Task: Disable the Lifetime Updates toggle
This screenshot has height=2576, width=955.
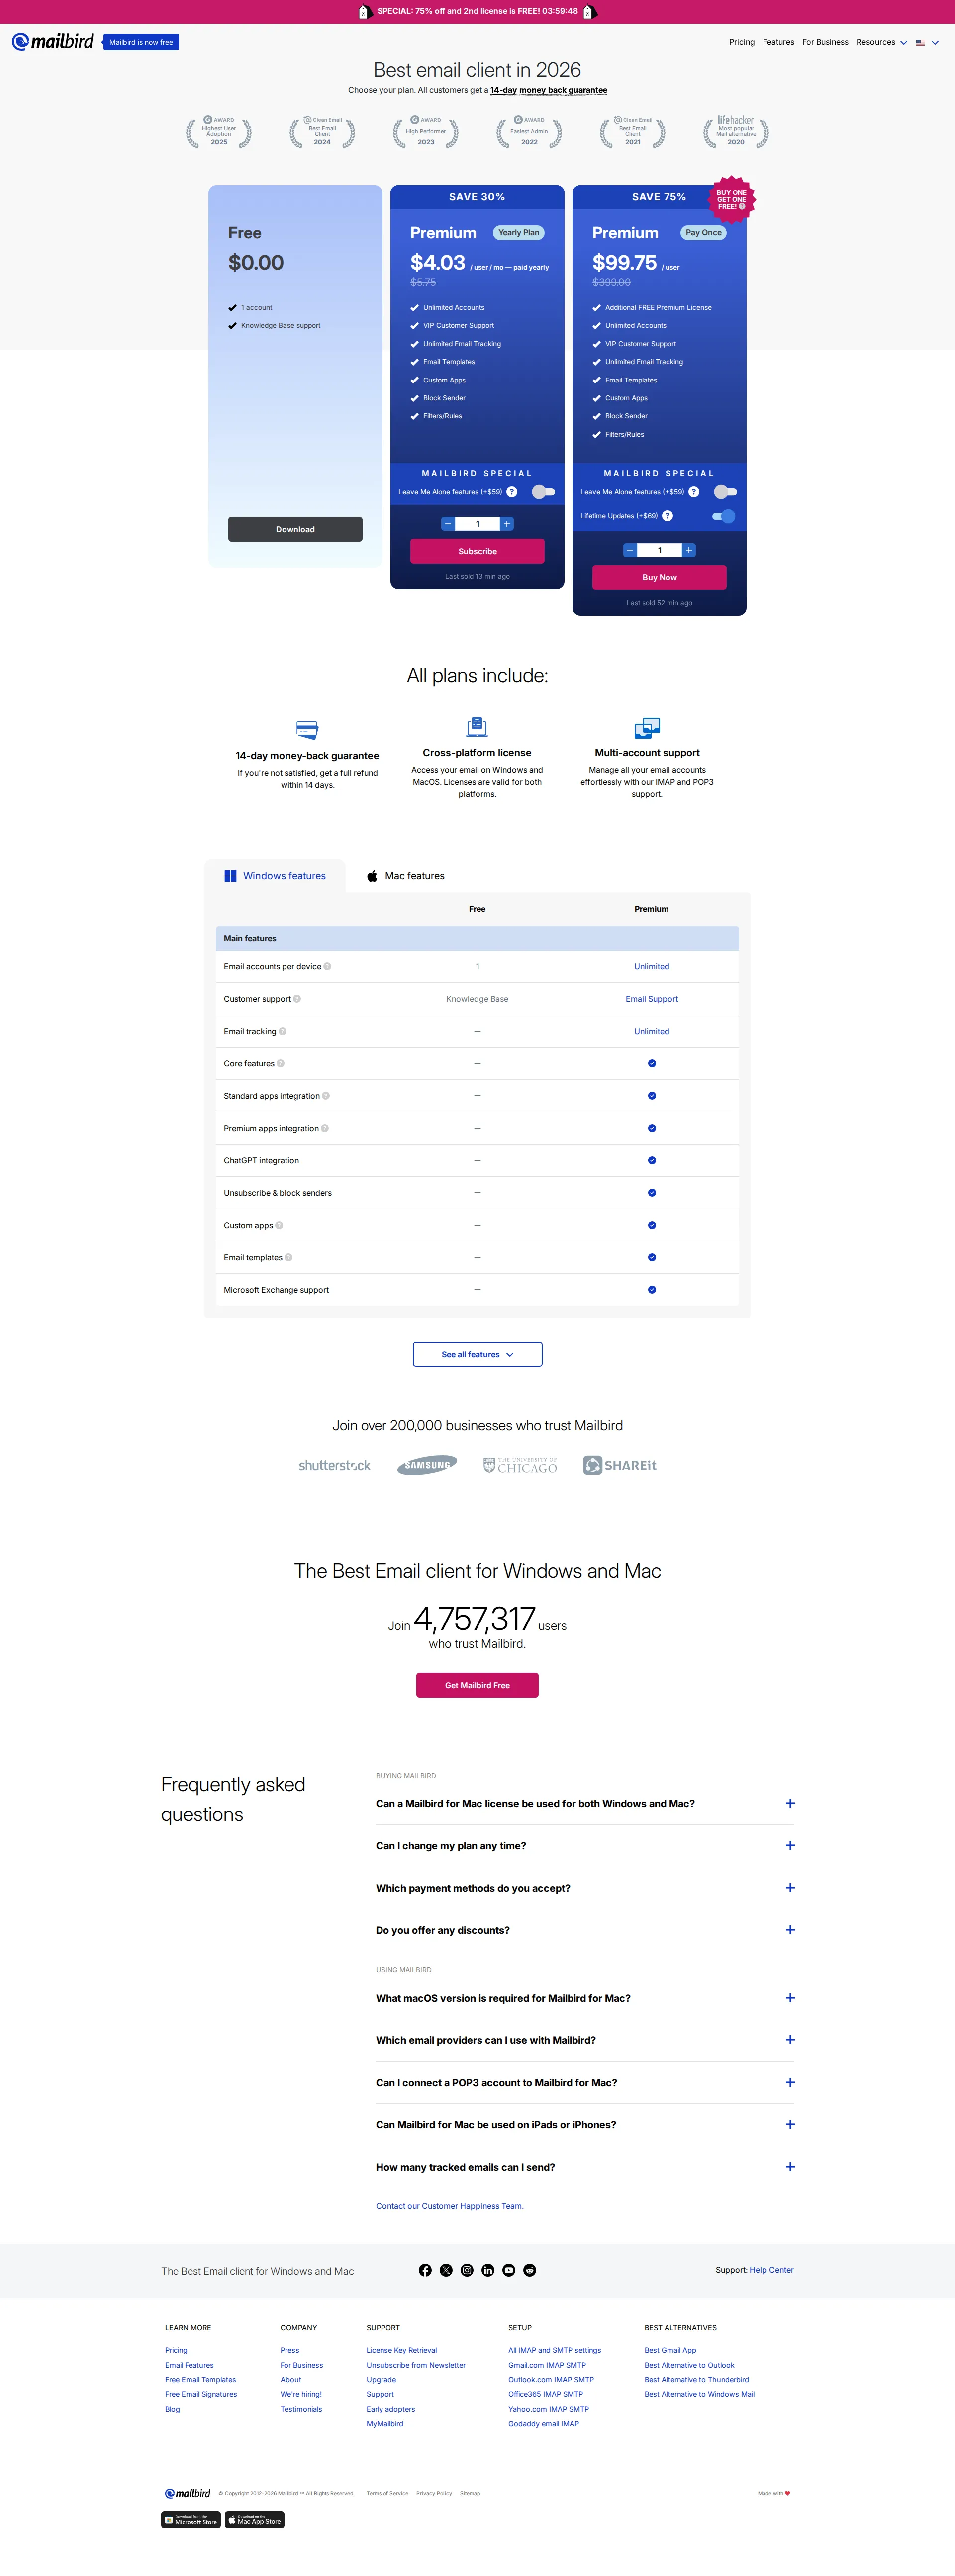Action: pos(723,516)
